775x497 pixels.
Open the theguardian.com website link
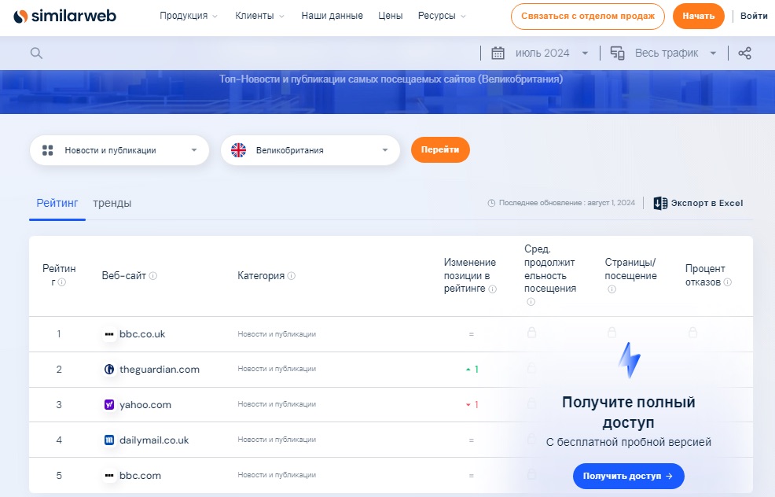pos(160,370)
